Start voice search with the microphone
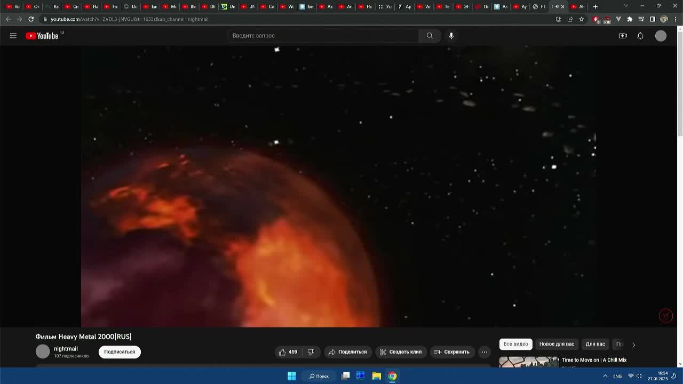This screenshot has width=683, height=384. click(451, 36)
